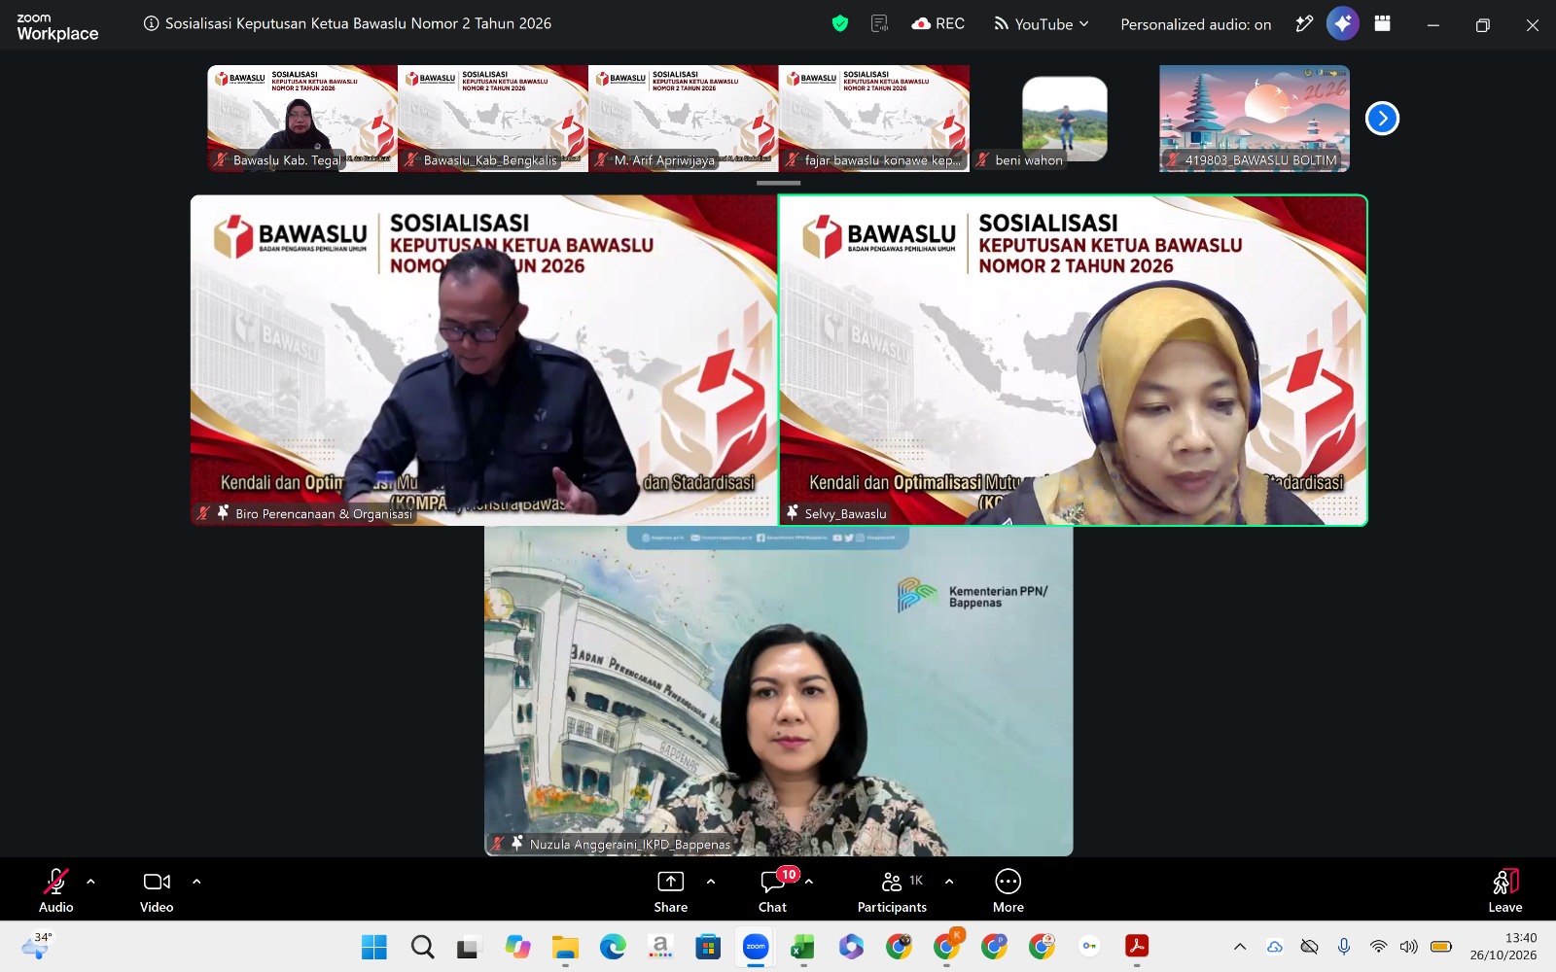Expand video options caret beside Video
Viewport: 1556px width, 972px height.
click(x=196, y=882)
